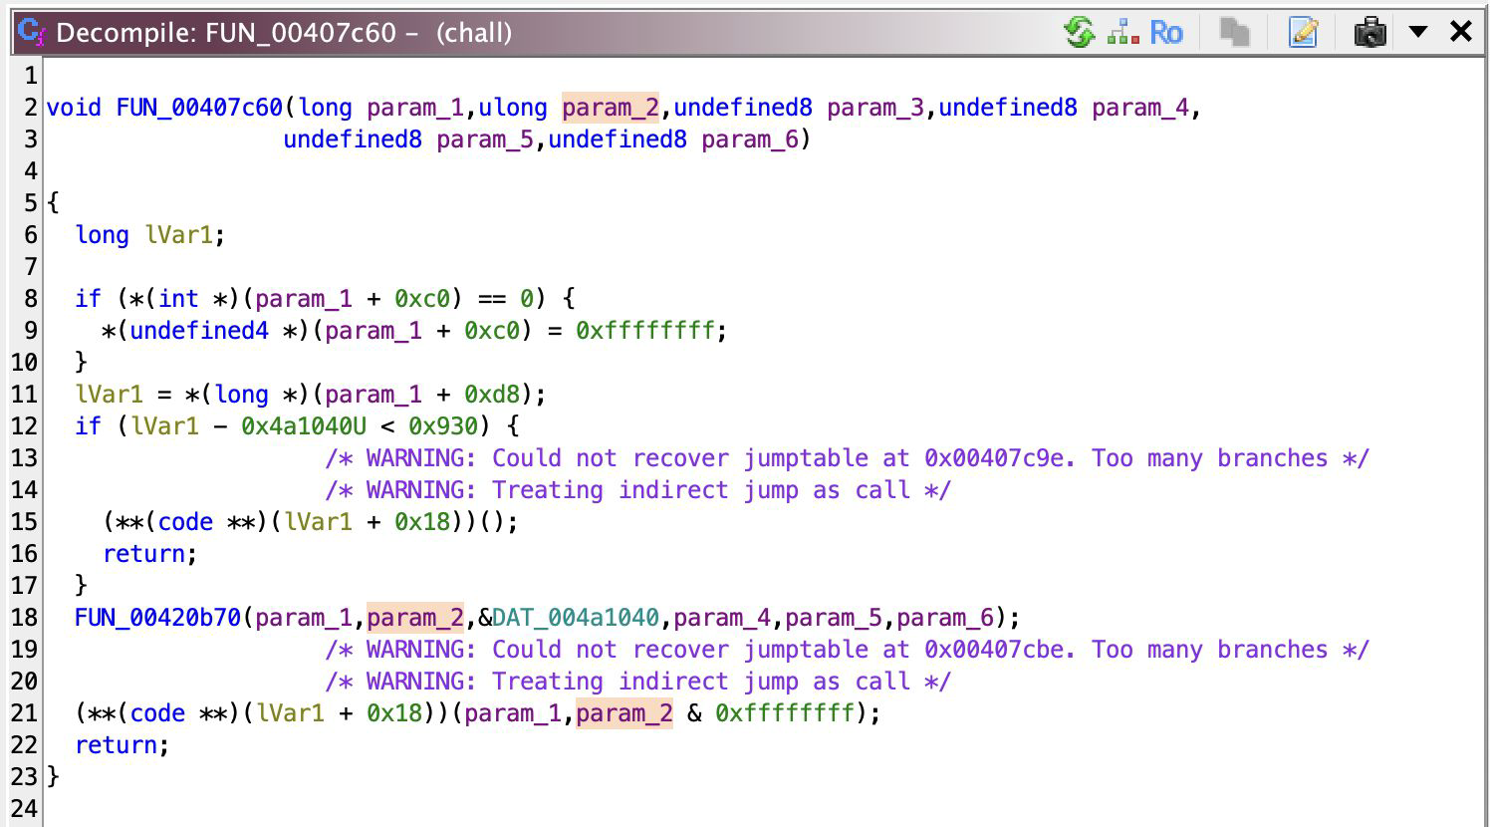The width and height of the screenshot is (1490, 827).
Task: Click function name FUN_00407c60 in signature
Action: (199, 108)
